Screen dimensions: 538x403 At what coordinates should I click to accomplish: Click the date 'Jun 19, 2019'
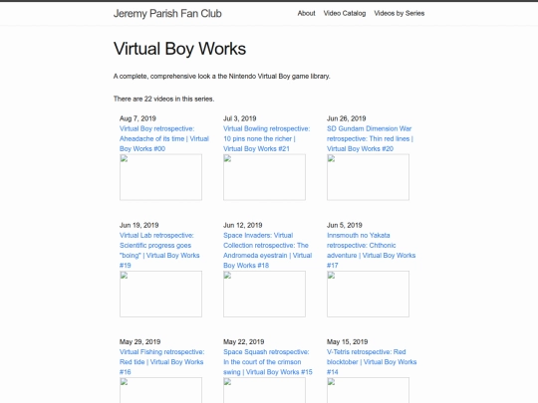pos(138,225)
